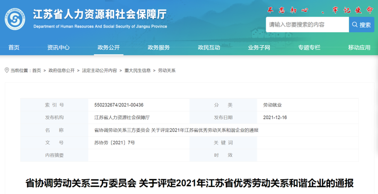The image size is (378, 194).
Task: Select index number 550232674/2021-00436
Action: (119, 105)
